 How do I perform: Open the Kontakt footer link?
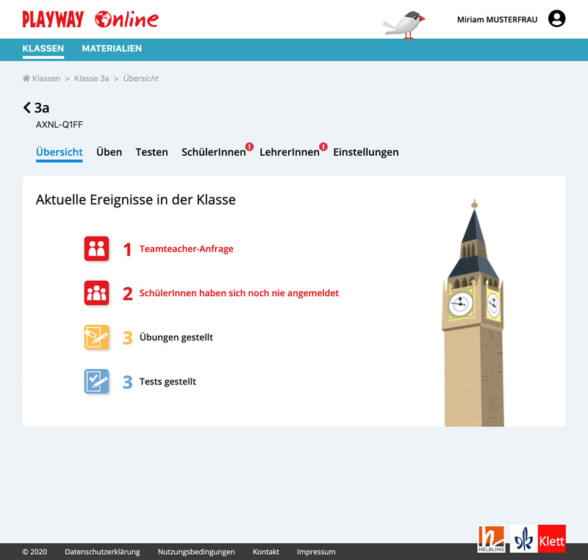pyautogui.click(x=266, y=552)
